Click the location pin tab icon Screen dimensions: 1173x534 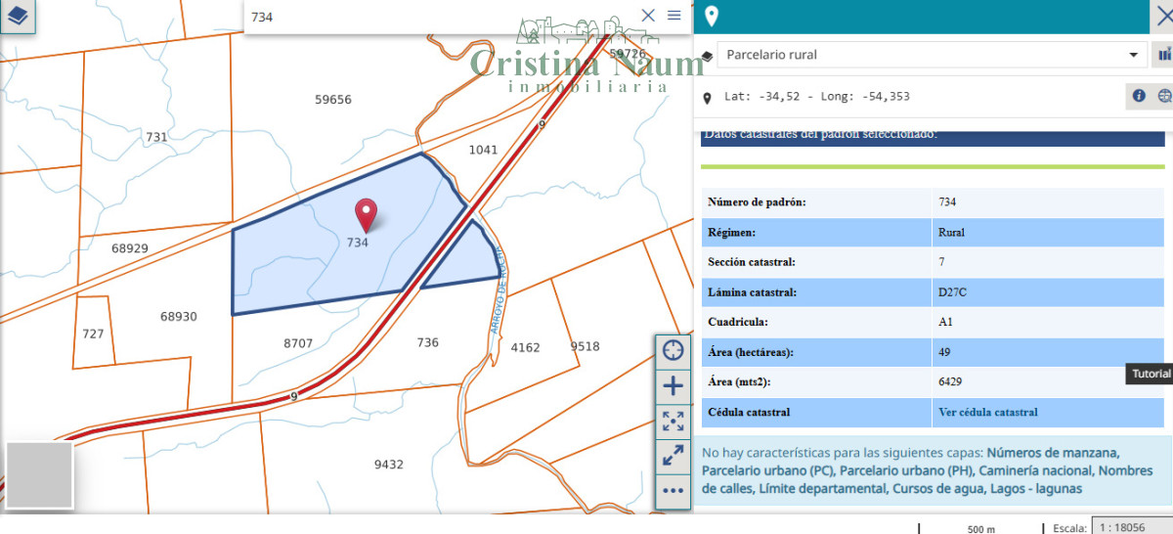point(712,16)
